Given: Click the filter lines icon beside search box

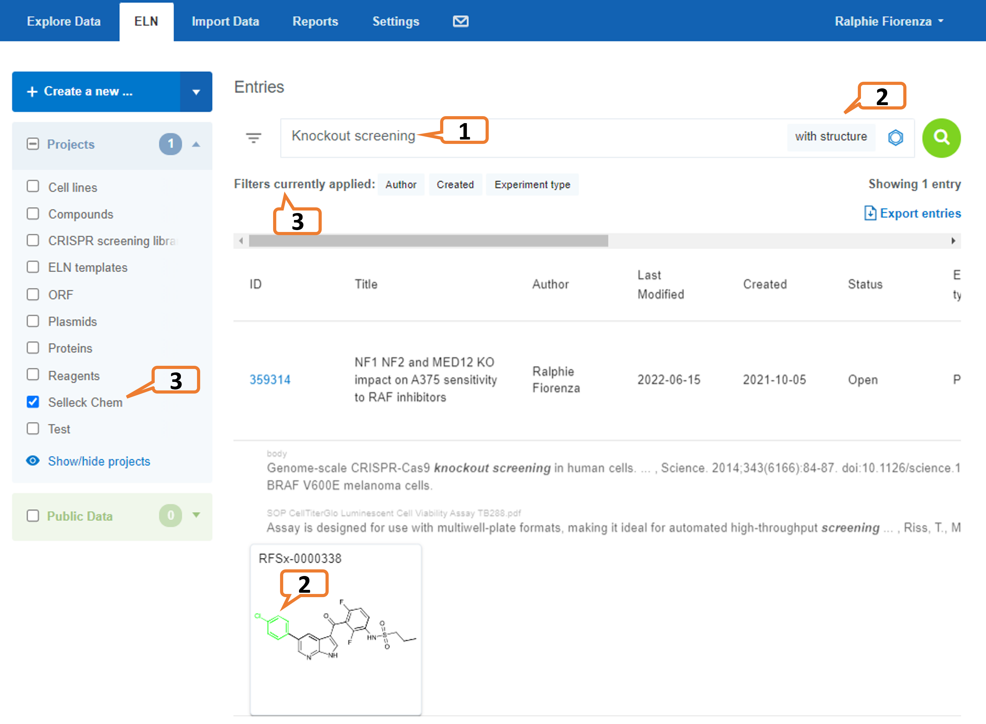Looking at the screenshot, I should 254,138.
